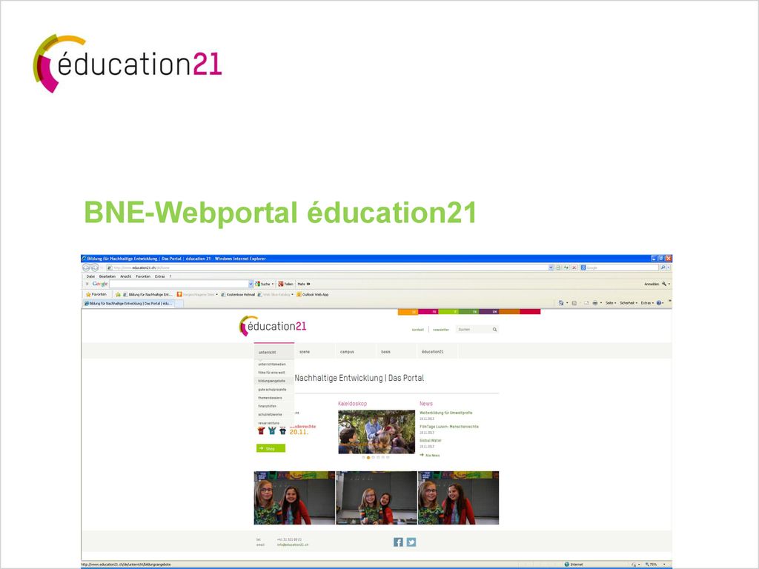Screen dimensions: 759x569
Task: Click the compatibility view icon by address bar
Action: coord(558,267)
